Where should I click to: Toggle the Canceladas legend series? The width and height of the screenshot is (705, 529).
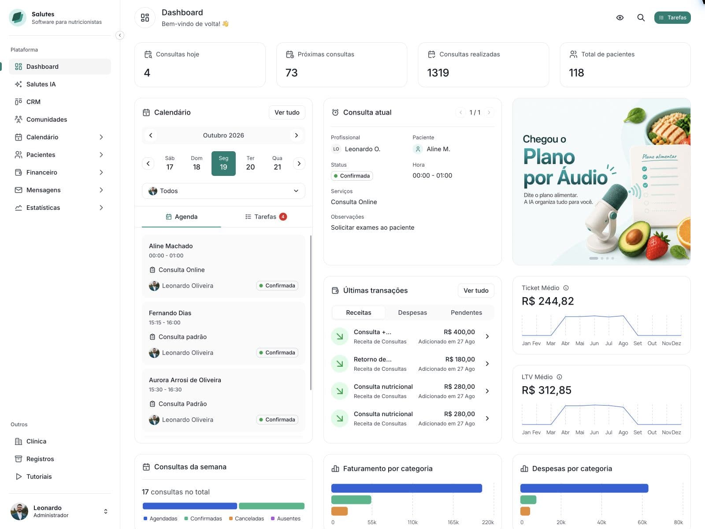coord(246,518)
